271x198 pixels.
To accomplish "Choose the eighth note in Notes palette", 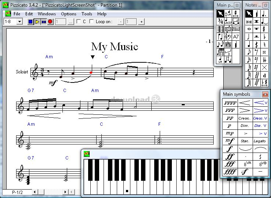I will 249,52.
